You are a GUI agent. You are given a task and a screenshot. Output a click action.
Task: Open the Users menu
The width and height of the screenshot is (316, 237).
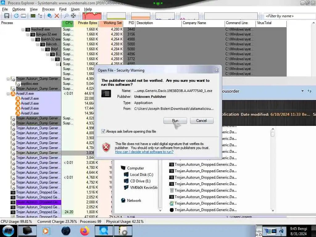tap(75, 9)
